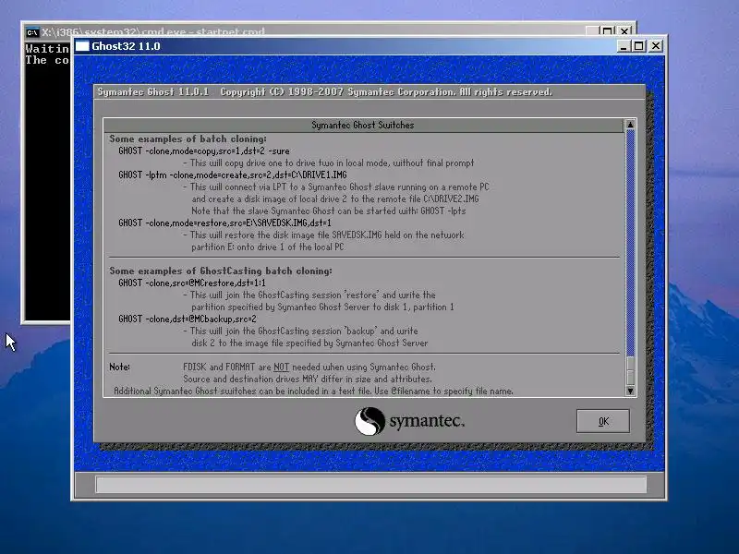Click the scrollbar thumb in switches list
Screen dimensions: 739x554
630,371
